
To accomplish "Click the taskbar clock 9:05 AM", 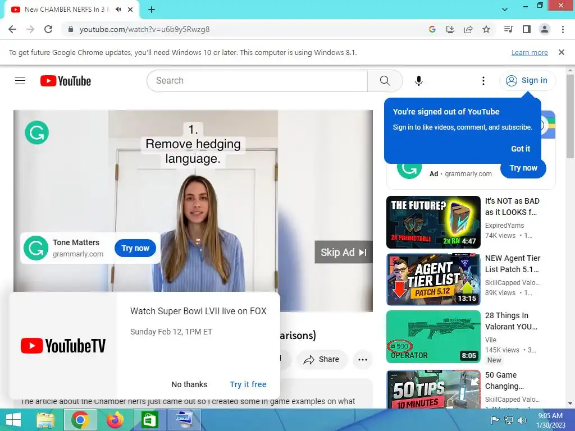I will (x=550, y=420).
